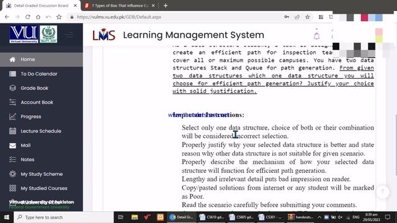Click the To Do Calendar list icon
The height and width of the screenshot is (223, 397).
coord(12,74)
